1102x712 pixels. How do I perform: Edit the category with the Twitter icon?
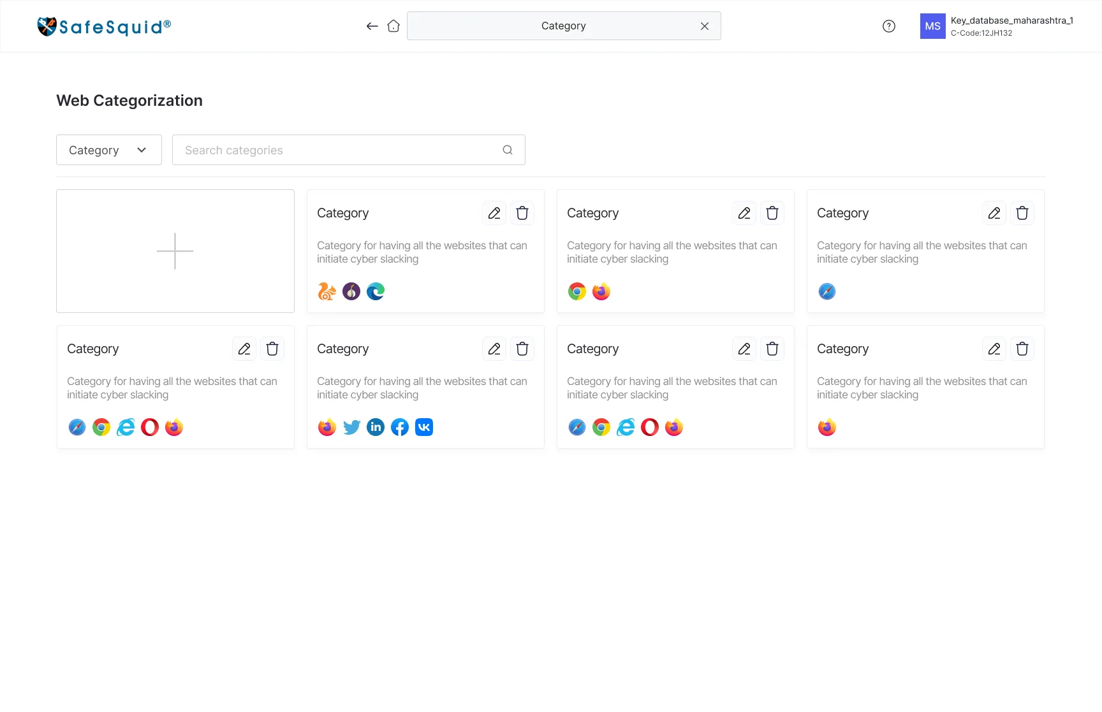[x=494, y=349]
